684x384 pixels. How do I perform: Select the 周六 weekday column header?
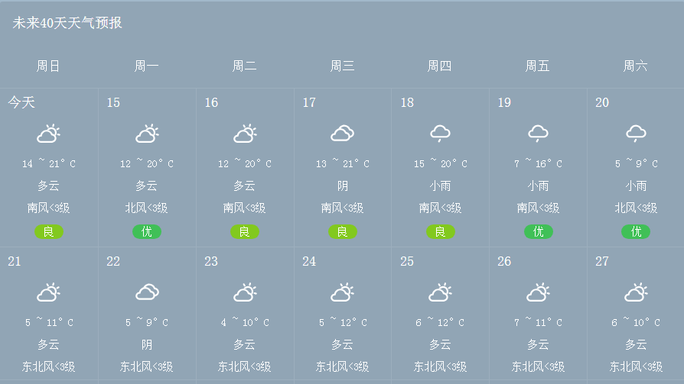click(635, 66)
